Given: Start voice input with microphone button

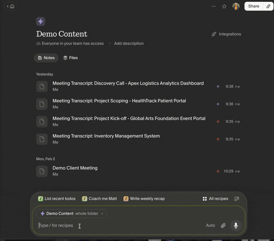Looking at the screenshot, I should click(236, 226).
